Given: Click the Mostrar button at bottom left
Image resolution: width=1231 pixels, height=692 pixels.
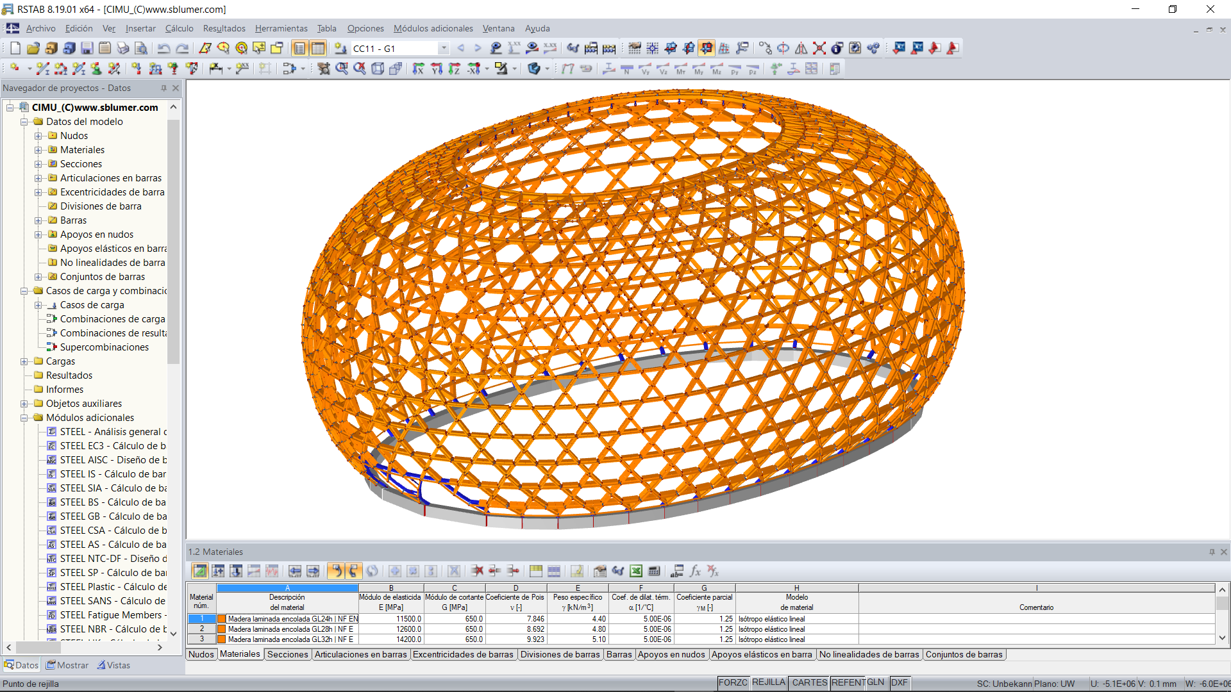Looking at the screenshot, I should click(x=67, y=665).
